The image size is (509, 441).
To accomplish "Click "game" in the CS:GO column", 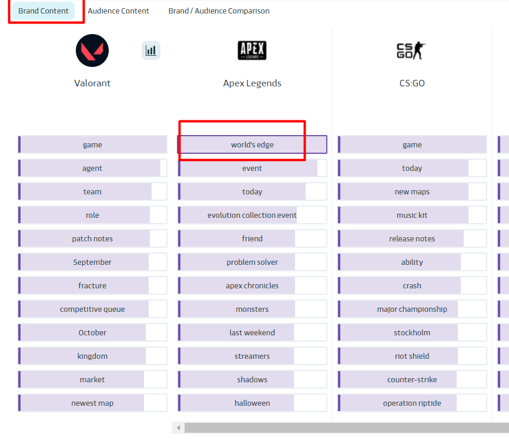I will (412, 144).
